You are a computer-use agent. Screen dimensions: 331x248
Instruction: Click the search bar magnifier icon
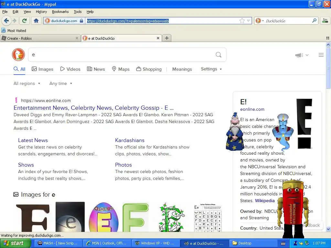(314, 20)
